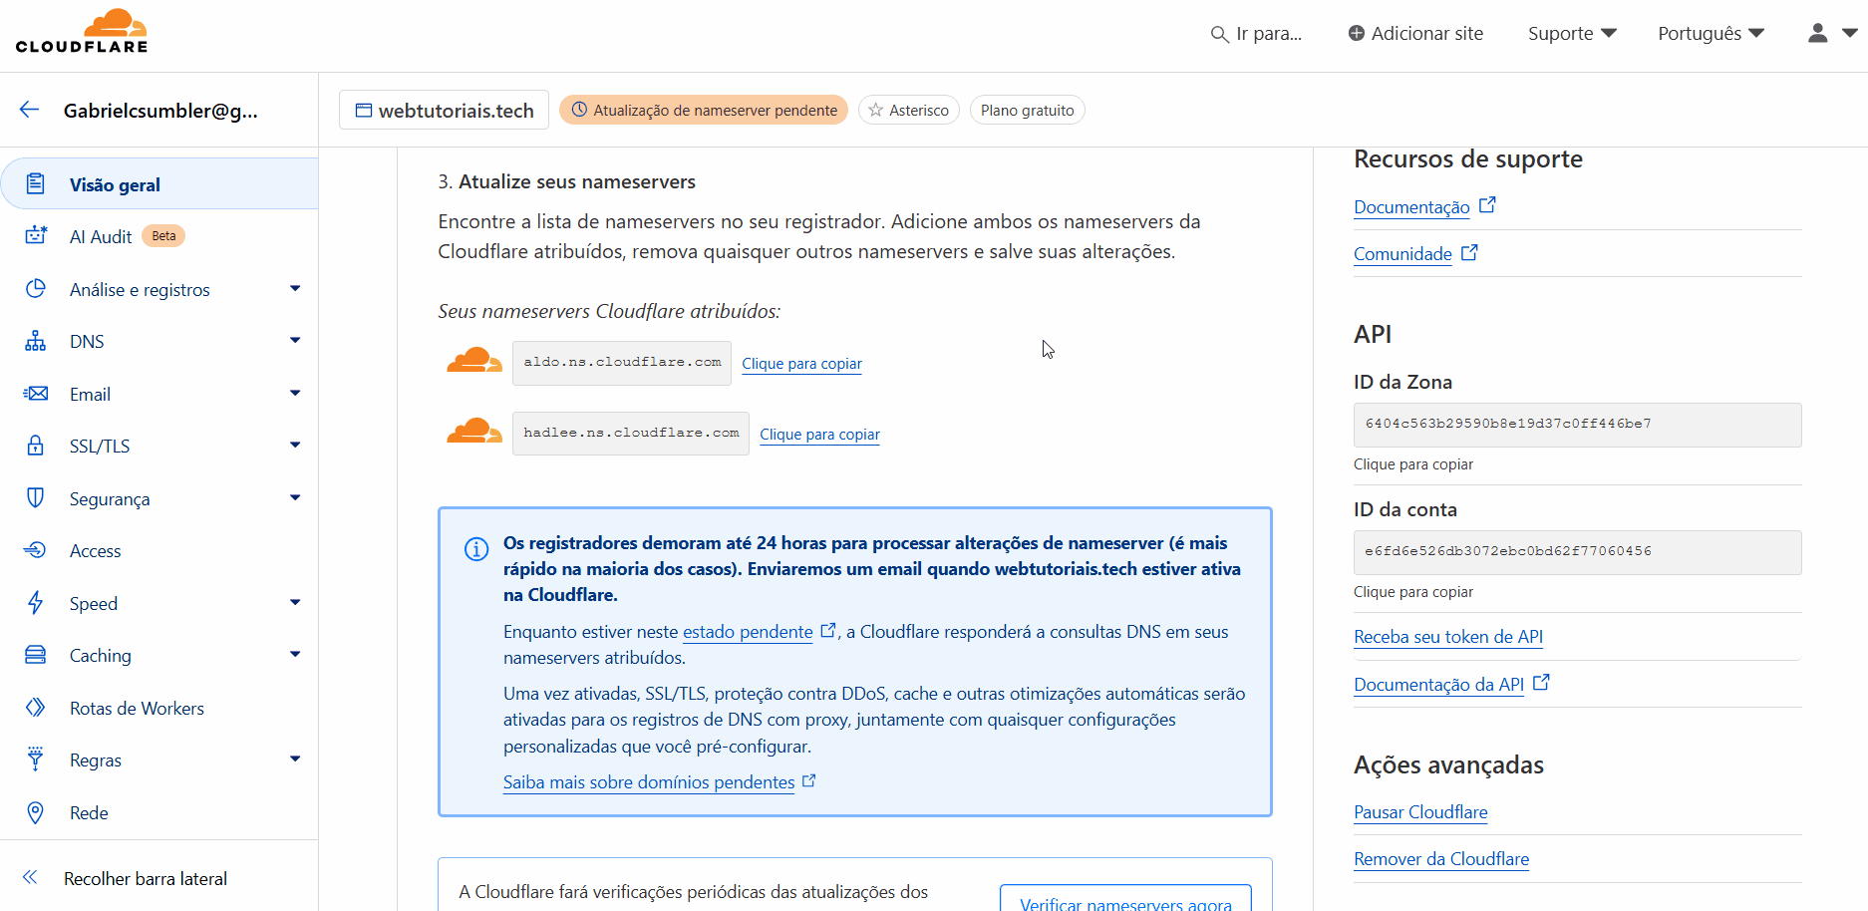
Task: Click the ID da Zona value field
Action: pos(1576,425)
